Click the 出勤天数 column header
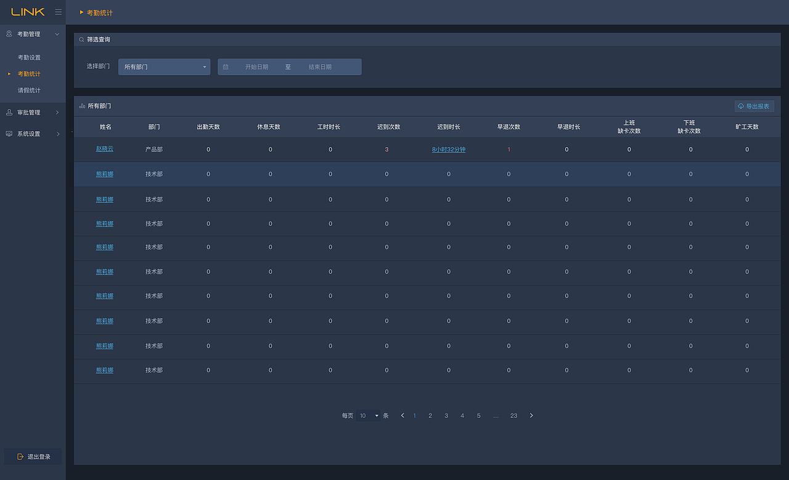This screenshot has height=480, width=789. pyautogui.click(x=208, y=127)
